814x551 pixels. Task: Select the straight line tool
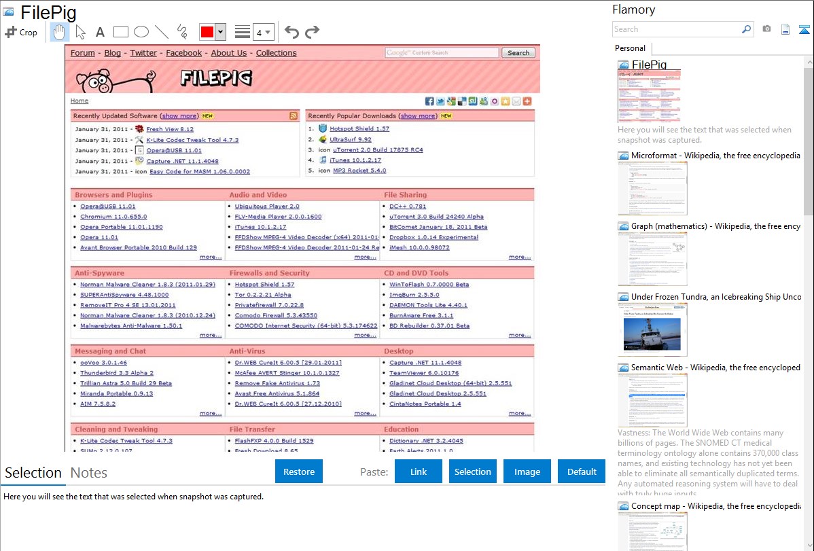point(162,32)
